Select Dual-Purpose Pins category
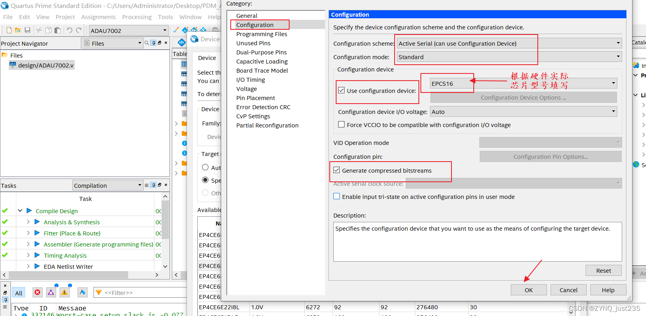The image size is (646, 316). click(261, 52)
